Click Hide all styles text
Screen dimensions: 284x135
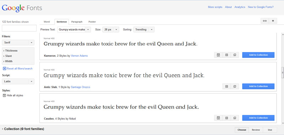pyautogui.click(x=15, y=95)
